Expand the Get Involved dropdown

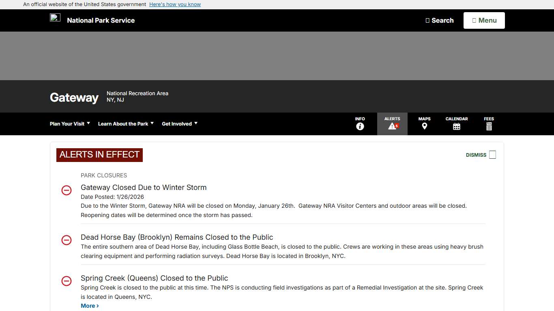pos(180,124)
